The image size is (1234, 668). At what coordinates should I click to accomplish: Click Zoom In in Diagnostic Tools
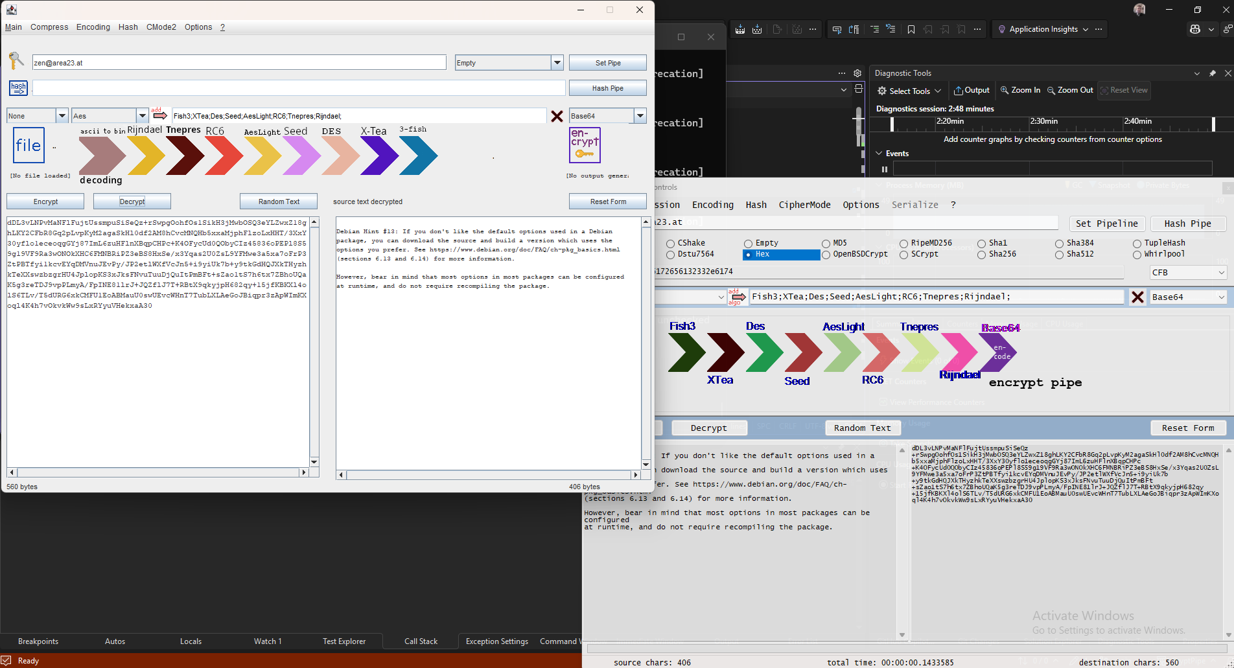[x=1020, y=90]
